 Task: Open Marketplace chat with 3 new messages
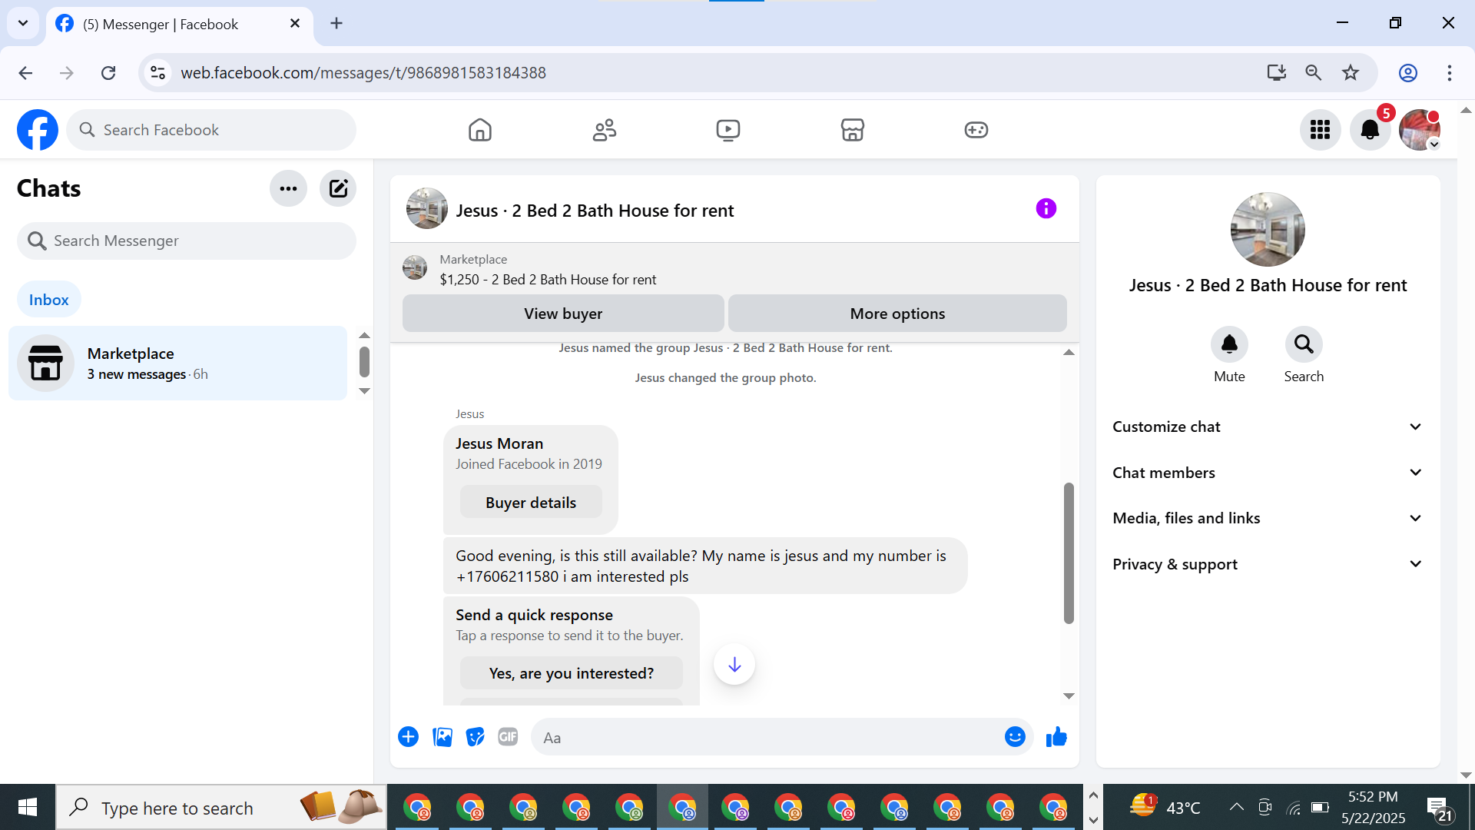coord(178,363)
